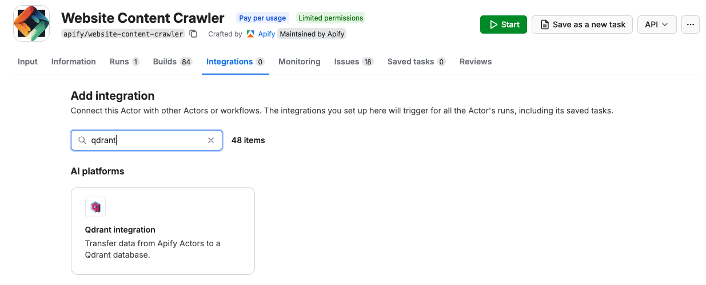Click the Qdrant logo icon on the card
This screenshot has width=706, height=285.
pos(95,207)
